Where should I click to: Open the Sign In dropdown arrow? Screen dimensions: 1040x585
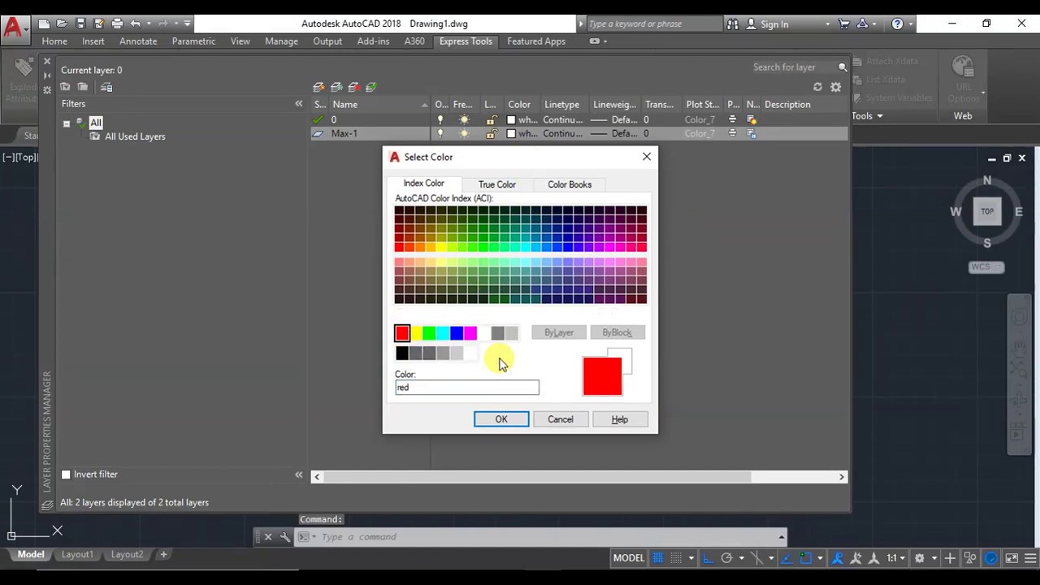tap(827, 24)
